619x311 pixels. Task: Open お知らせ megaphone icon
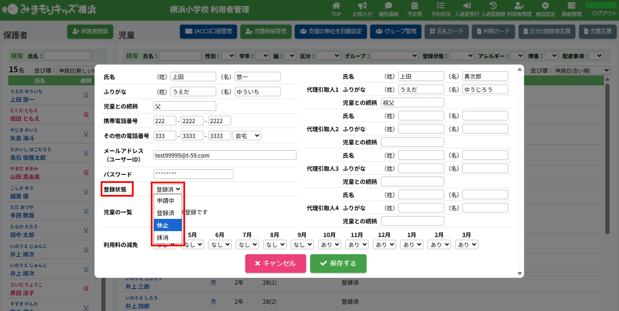click(x=362, y=9)
